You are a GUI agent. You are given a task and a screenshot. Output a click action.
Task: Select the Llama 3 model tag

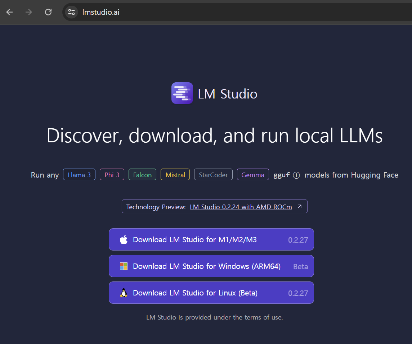coord(79,175)
